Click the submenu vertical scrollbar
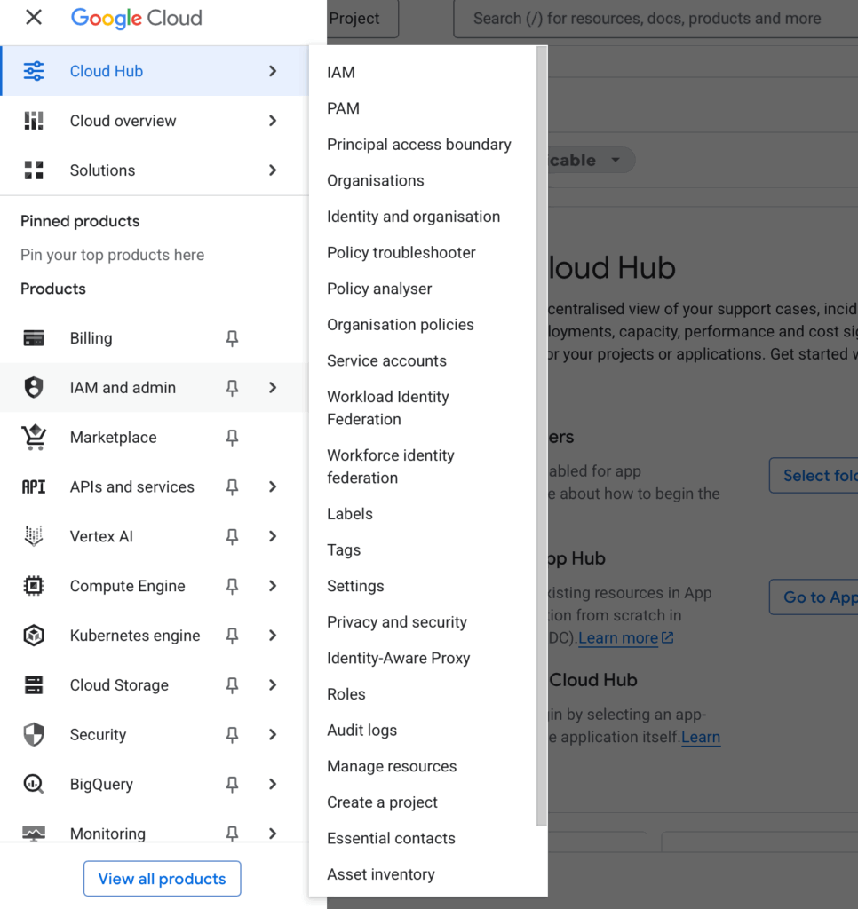Screen dimensions: 858x909 pos(542,435)
